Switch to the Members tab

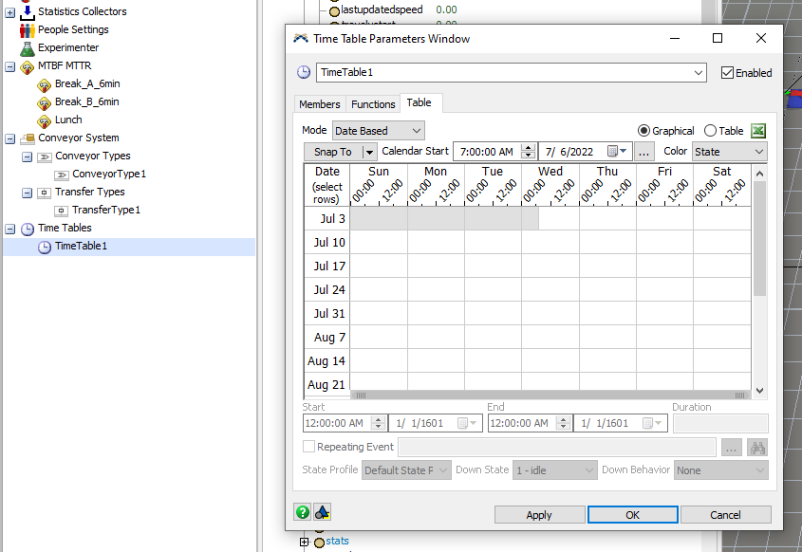coord(319,104)
